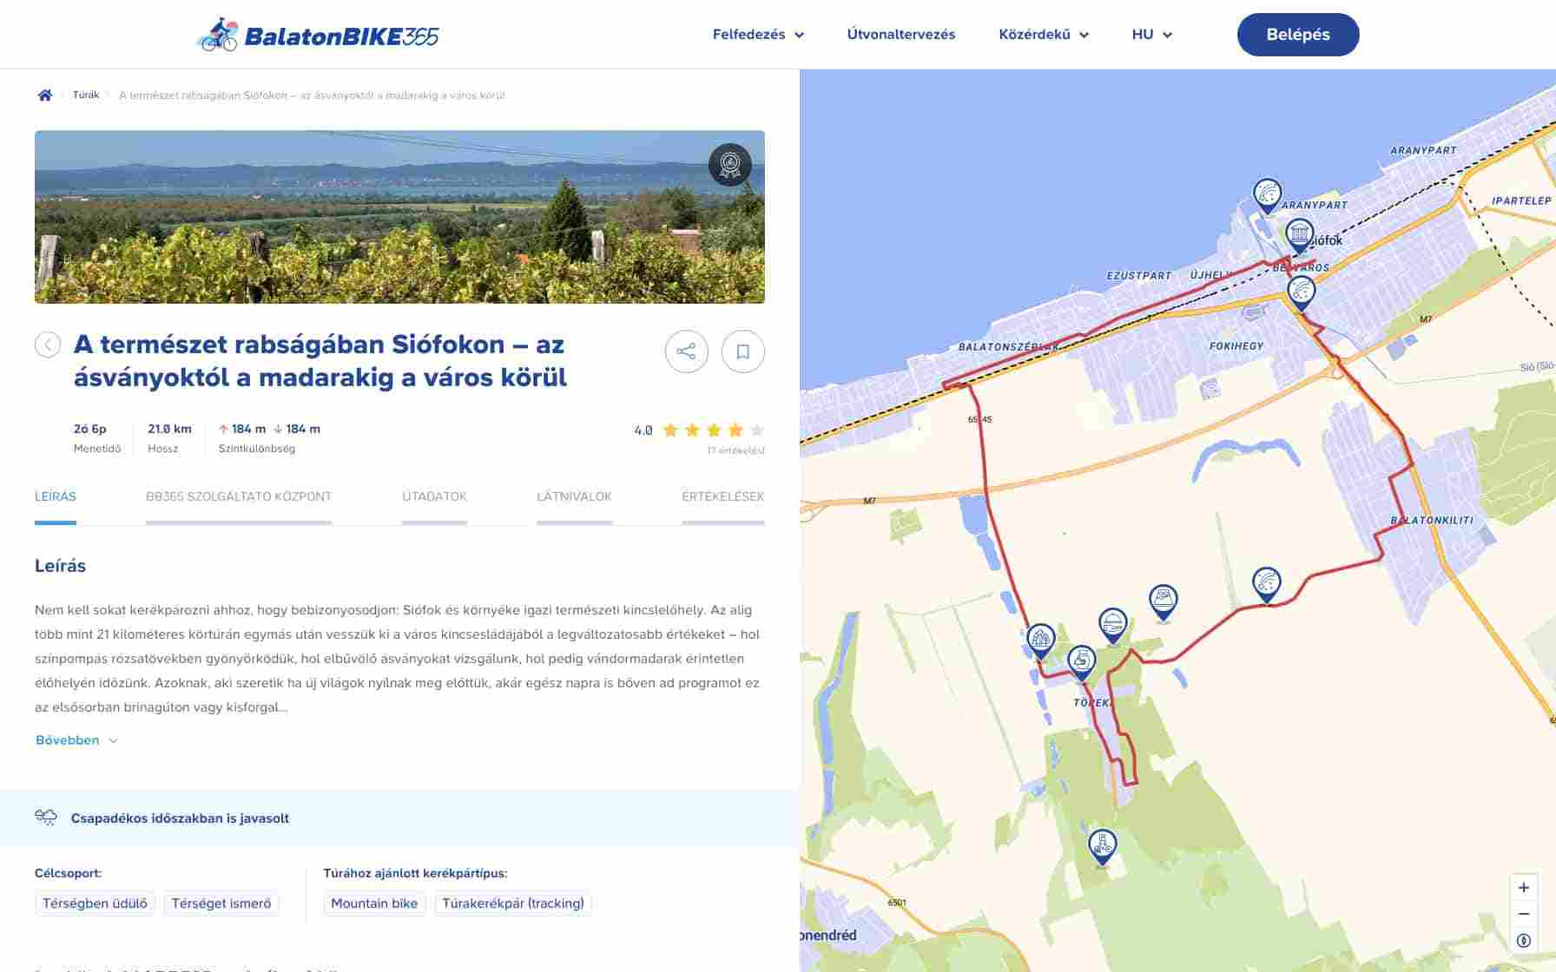The width and height of the screenshot is (1556, 972).
Task: Click the Mountain bike tag
Action: click(374, 903)
